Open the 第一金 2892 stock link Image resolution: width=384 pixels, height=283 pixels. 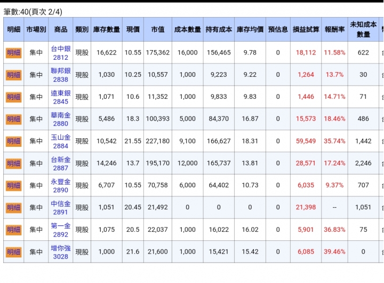(x=61, y=230)
